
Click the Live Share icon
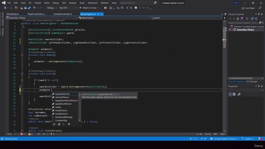(x=243, y=8)
